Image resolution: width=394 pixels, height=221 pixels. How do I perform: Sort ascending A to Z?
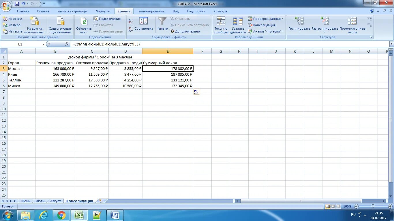(131, 21)
